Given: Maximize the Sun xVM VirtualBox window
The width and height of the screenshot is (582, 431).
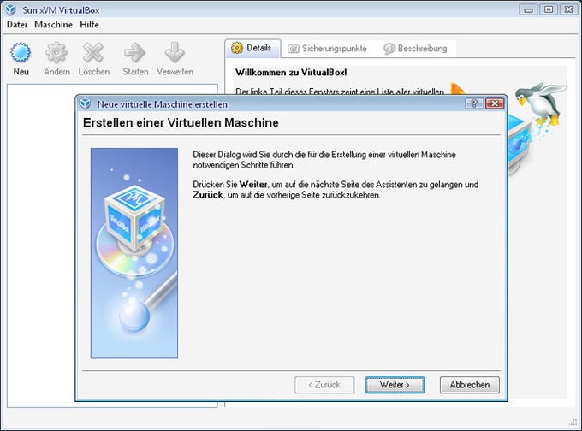Looking at the screenshot, I should click(549, 9).
